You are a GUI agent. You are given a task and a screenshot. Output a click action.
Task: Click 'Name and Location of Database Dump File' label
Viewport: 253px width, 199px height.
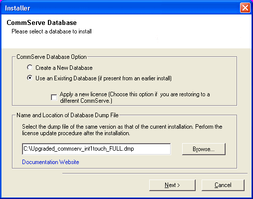(67, 115)
